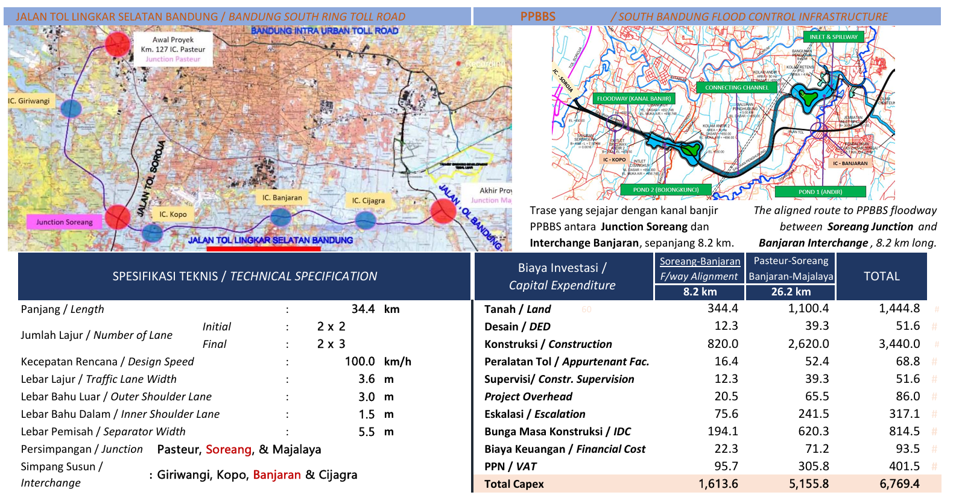Viewport: 959px width, 498px height.
Task: Click the POND 2 (BOJONGKUNCI) label
Action: (x=665, y=190)
